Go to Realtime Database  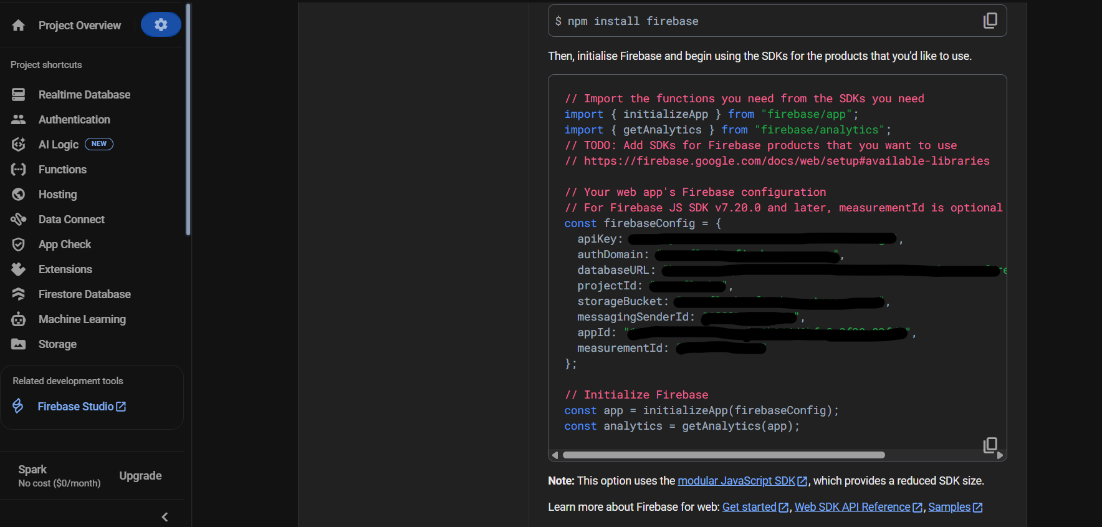click(85, 95)
